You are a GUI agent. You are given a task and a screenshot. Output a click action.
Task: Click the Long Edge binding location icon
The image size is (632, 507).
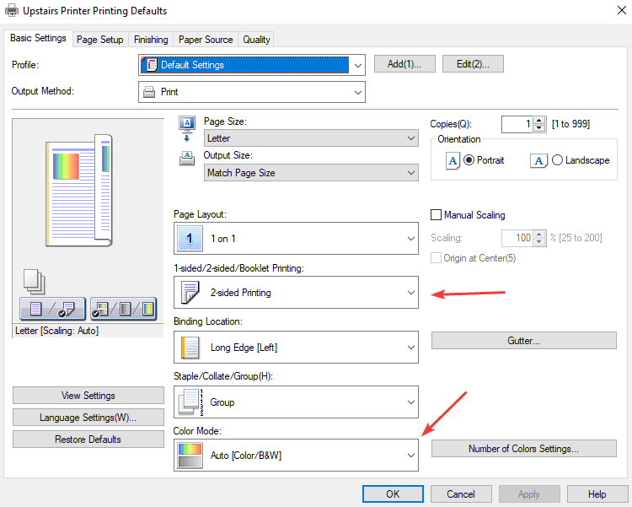point(190,347)
